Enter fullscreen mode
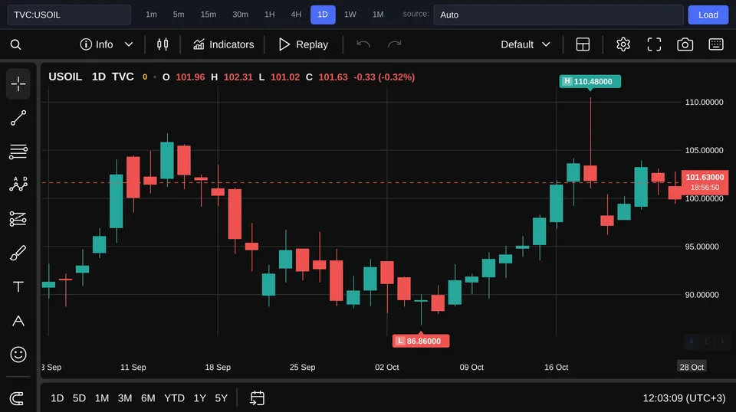The height and width of the screenshot is (412, 736). (x=654, y=44)
